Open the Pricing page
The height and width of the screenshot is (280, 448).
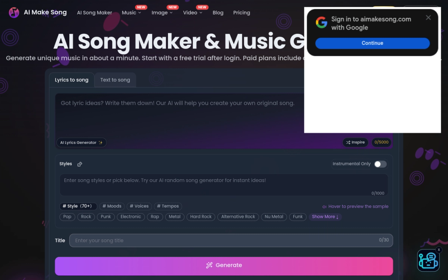click(x=241, y=13)
